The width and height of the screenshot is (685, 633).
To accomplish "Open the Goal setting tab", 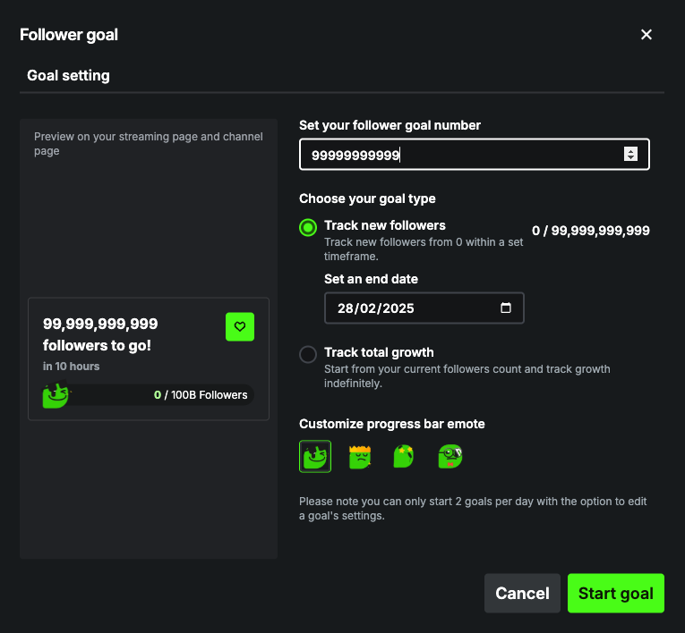I will point(68,75).
